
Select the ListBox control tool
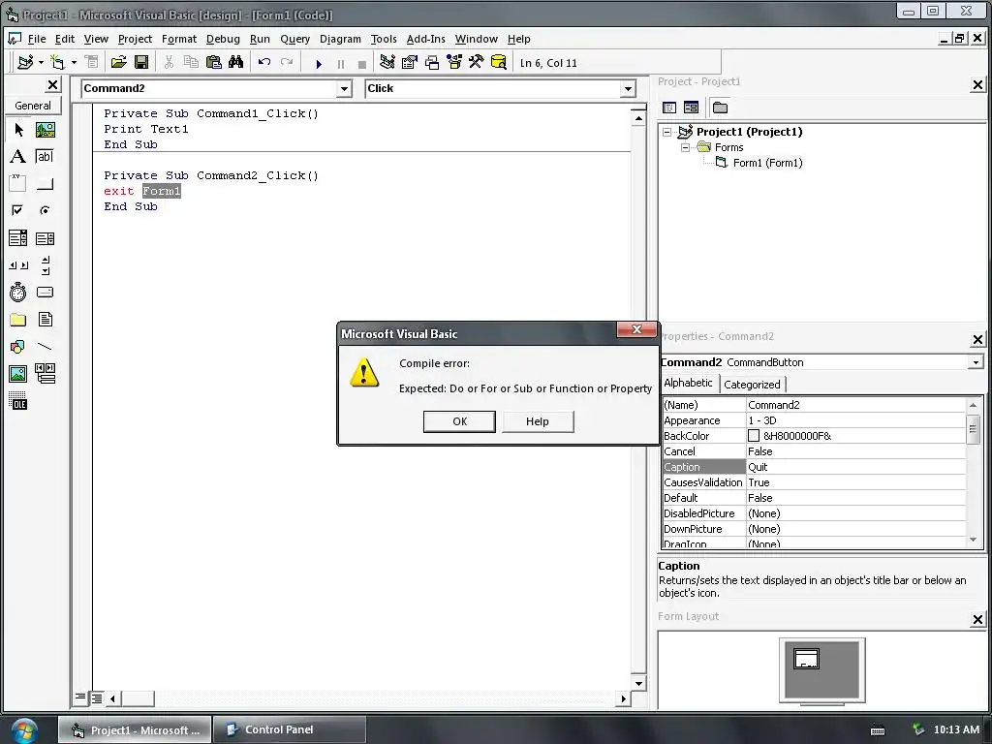click(x=45, y=238)
